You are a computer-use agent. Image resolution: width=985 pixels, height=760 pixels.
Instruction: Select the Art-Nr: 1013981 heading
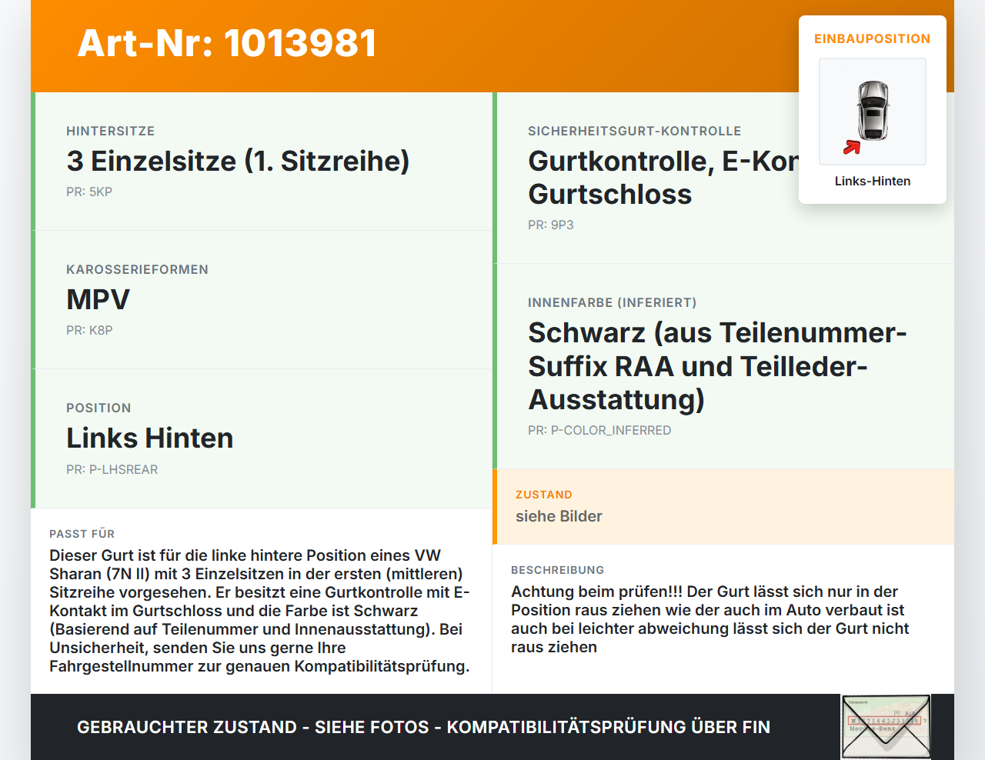pyautogui.click(x=227, y=43)
